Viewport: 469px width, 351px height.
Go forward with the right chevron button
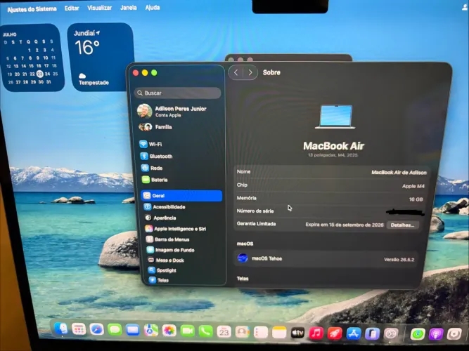[250, 72]
